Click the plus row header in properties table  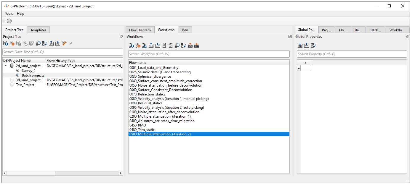point(299,68)
